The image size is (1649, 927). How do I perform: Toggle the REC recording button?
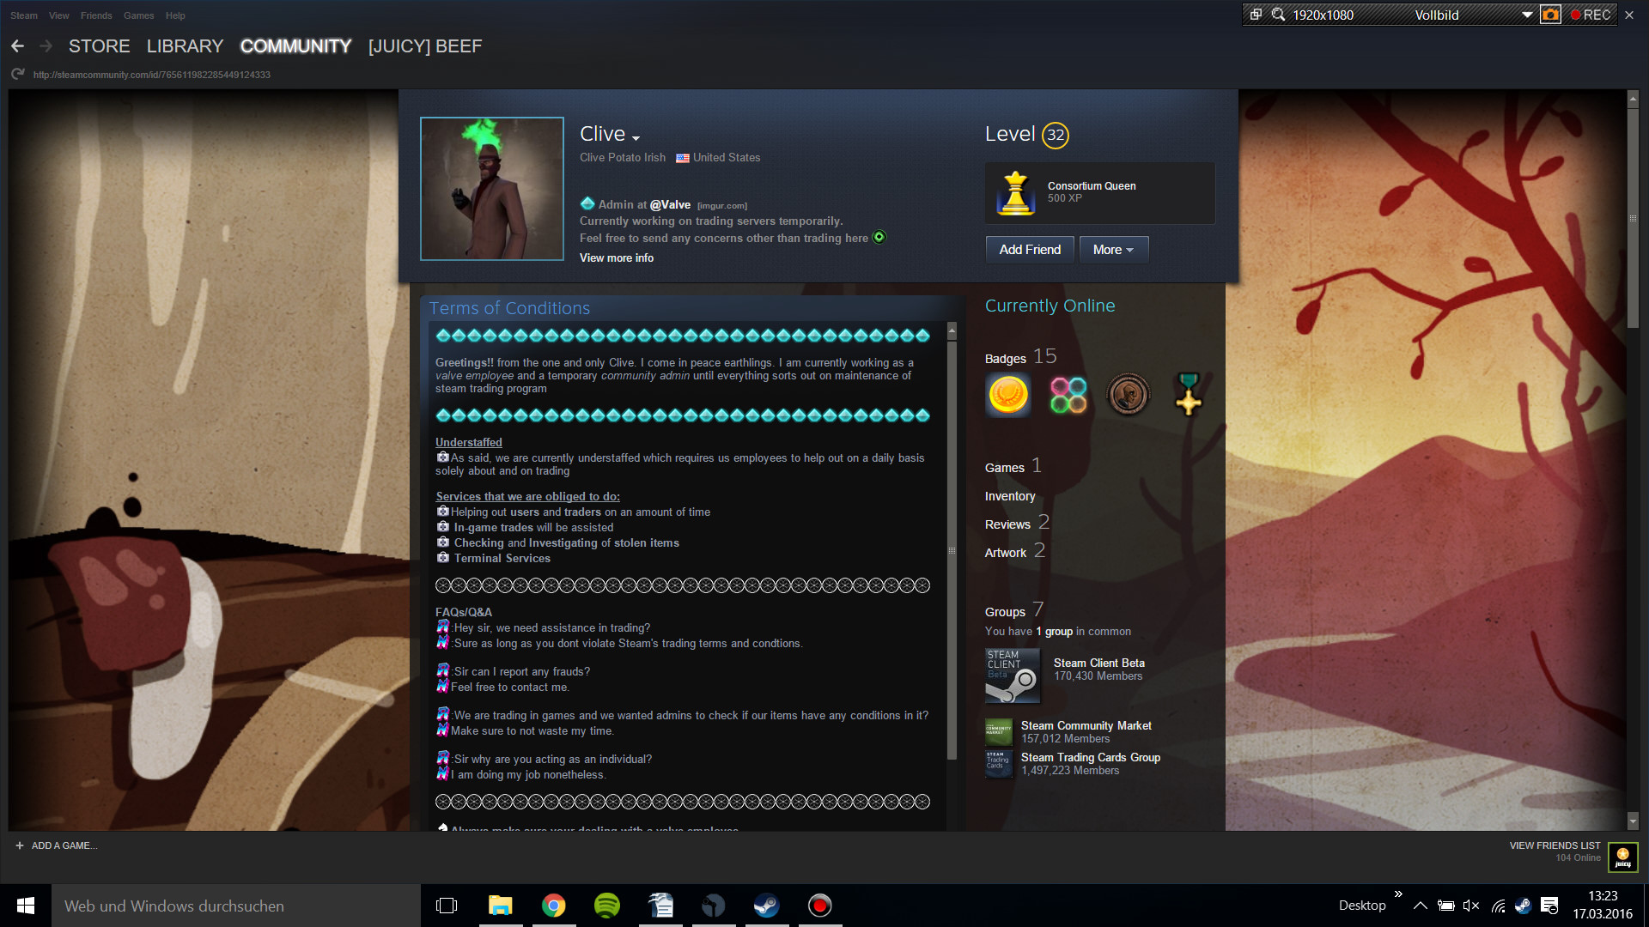(x=1591, y=15)
